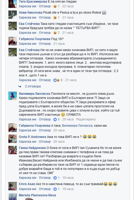Image resolution: width=134 pixels, height=200 pixels.
Task: Open Ева Стойчева's profile from the ТЕПЪРВА ВИП comment
Action: click(x=29, y=24)
